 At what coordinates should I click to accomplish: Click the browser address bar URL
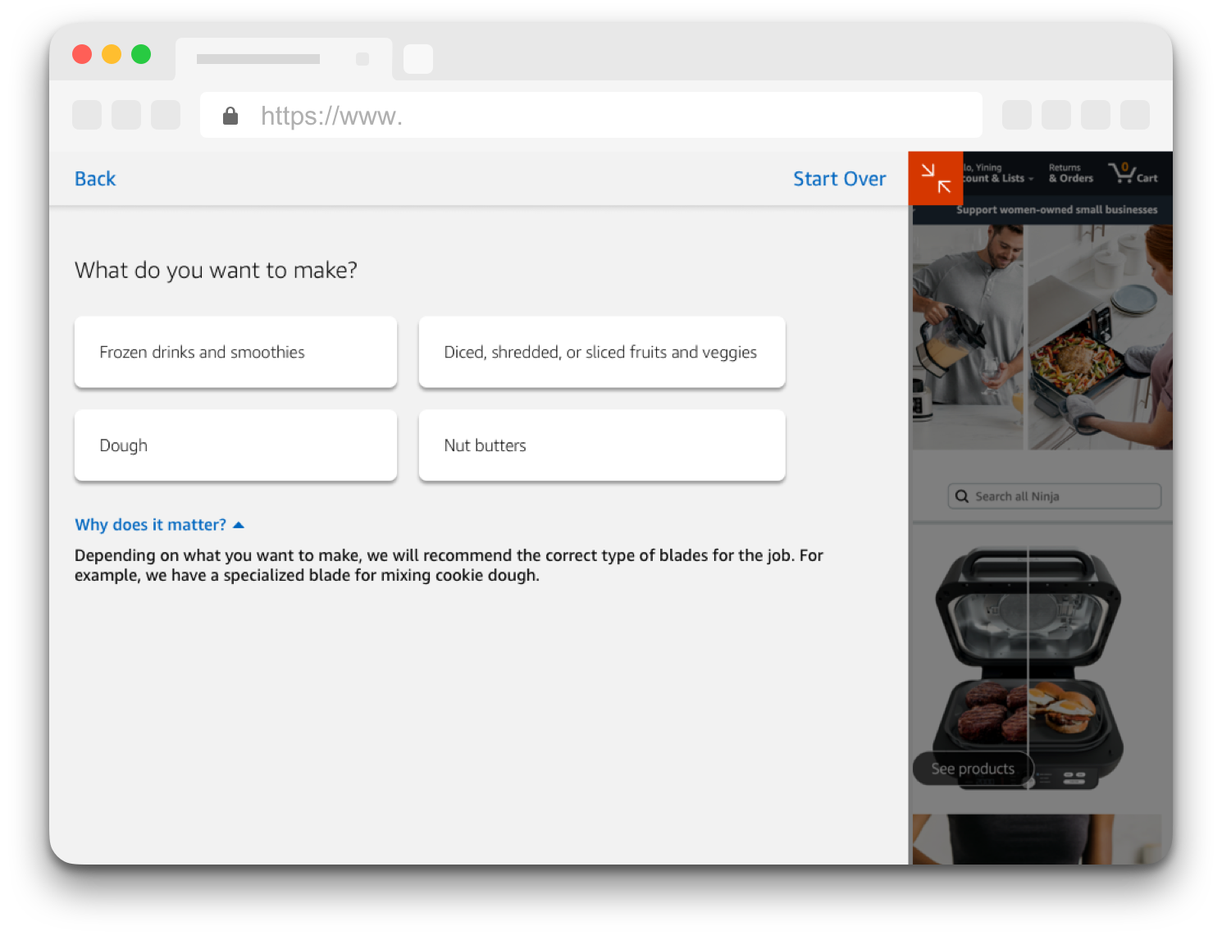pos(590,116)
